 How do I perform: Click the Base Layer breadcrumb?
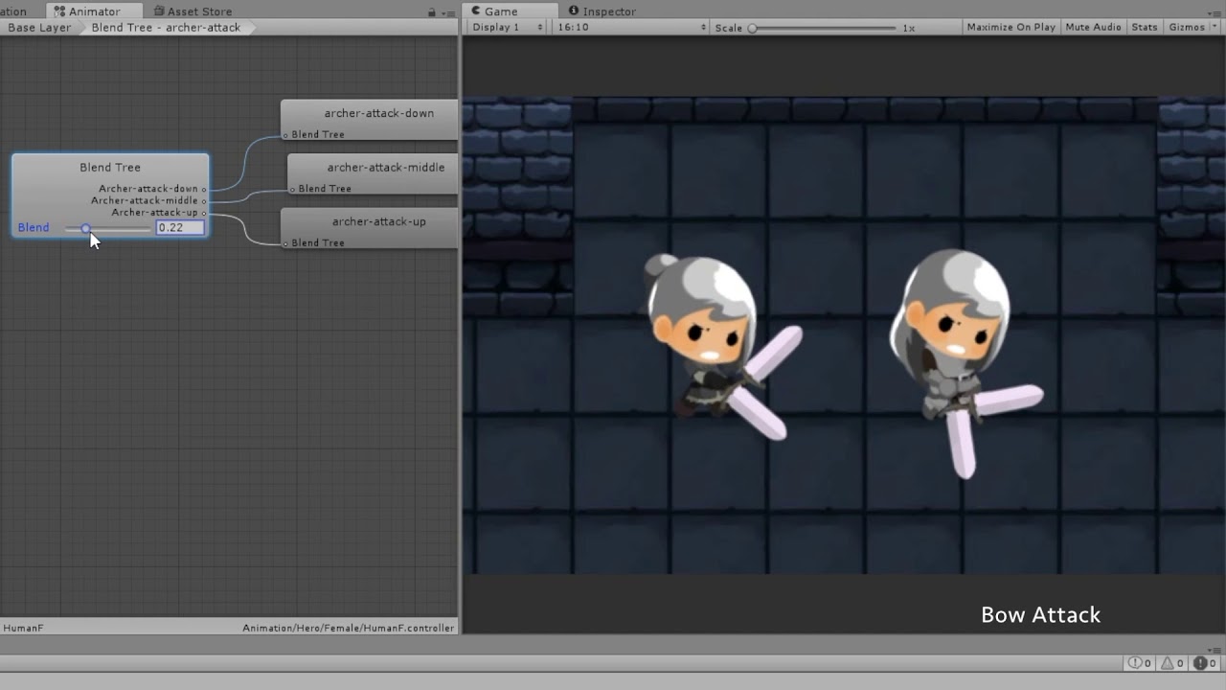click(x=39, y=28)
